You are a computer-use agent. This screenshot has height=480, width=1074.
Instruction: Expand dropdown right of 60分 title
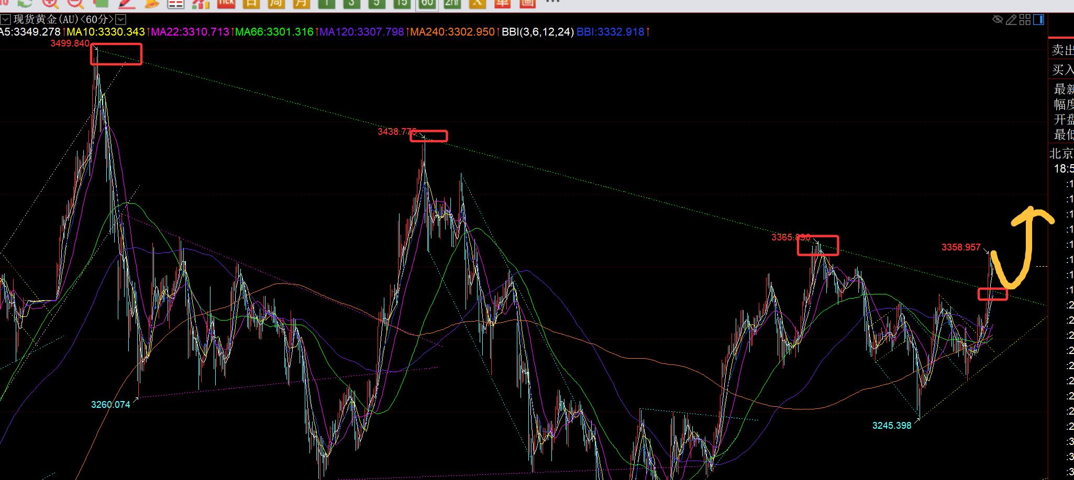(121, 20)
